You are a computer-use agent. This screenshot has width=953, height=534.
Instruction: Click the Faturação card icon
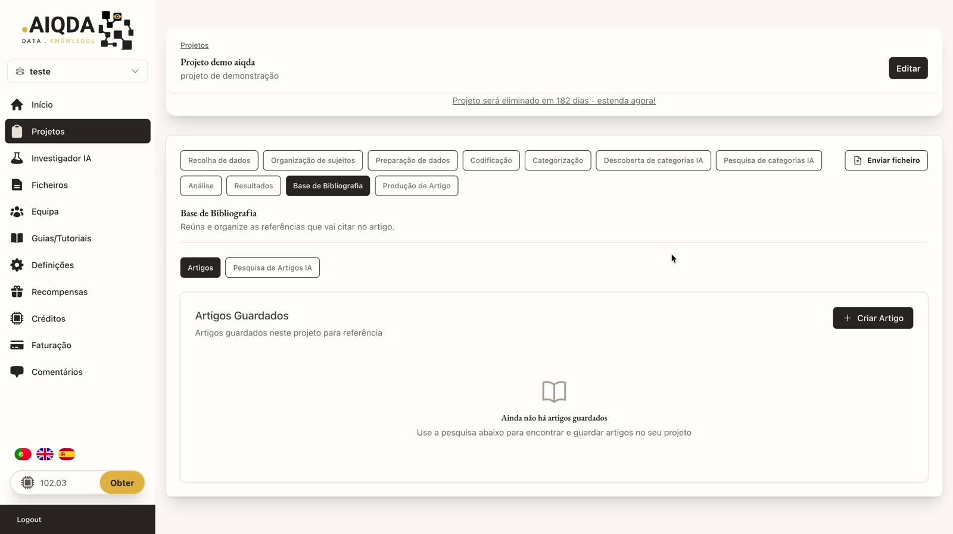17,345
